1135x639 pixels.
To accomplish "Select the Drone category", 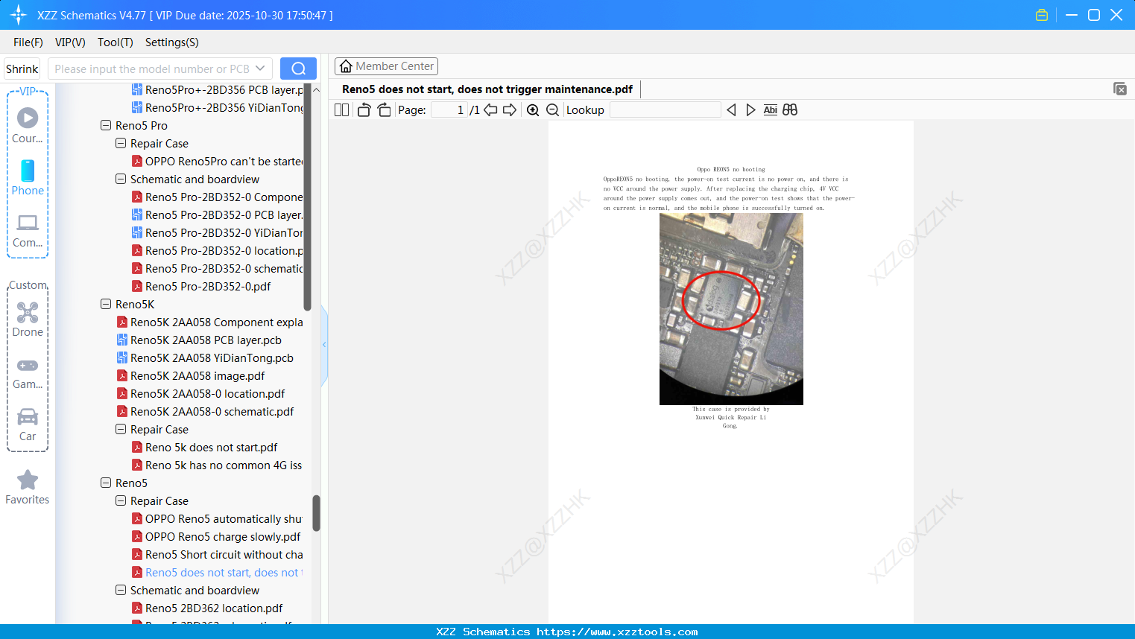I will pyautogui.click(x=28, y=319).
